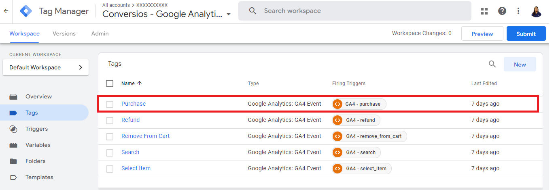Viewport: 556px width, 190px height.
Task: Click the Tag Manager logo icon
Action: pyautogui.click(x=26, y=11)
